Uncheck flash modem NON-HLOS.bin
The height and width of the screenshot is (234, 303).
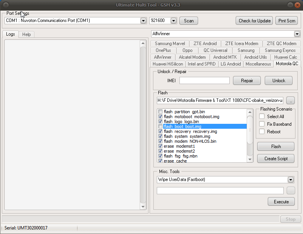tap(160, 141)
